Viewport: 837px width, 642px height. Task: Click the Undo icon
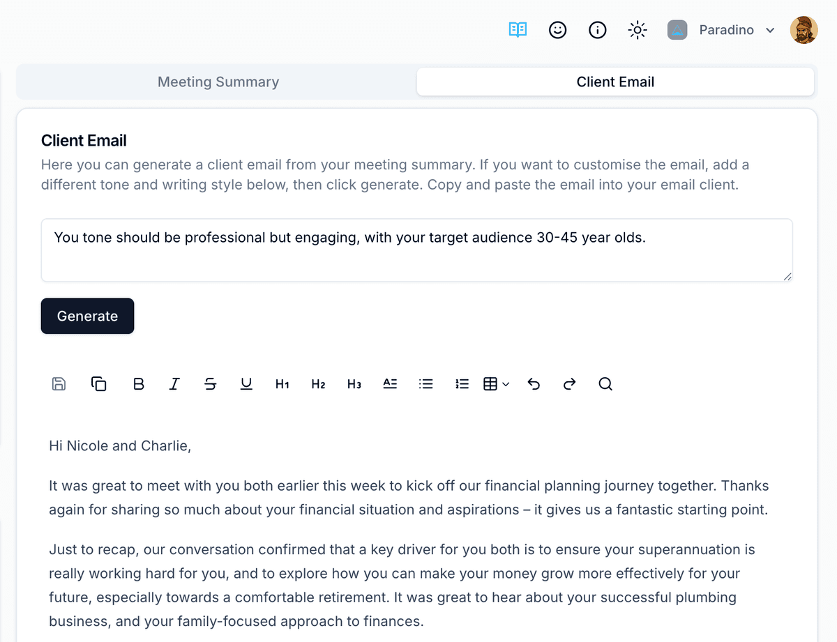(x=534, y=383)
